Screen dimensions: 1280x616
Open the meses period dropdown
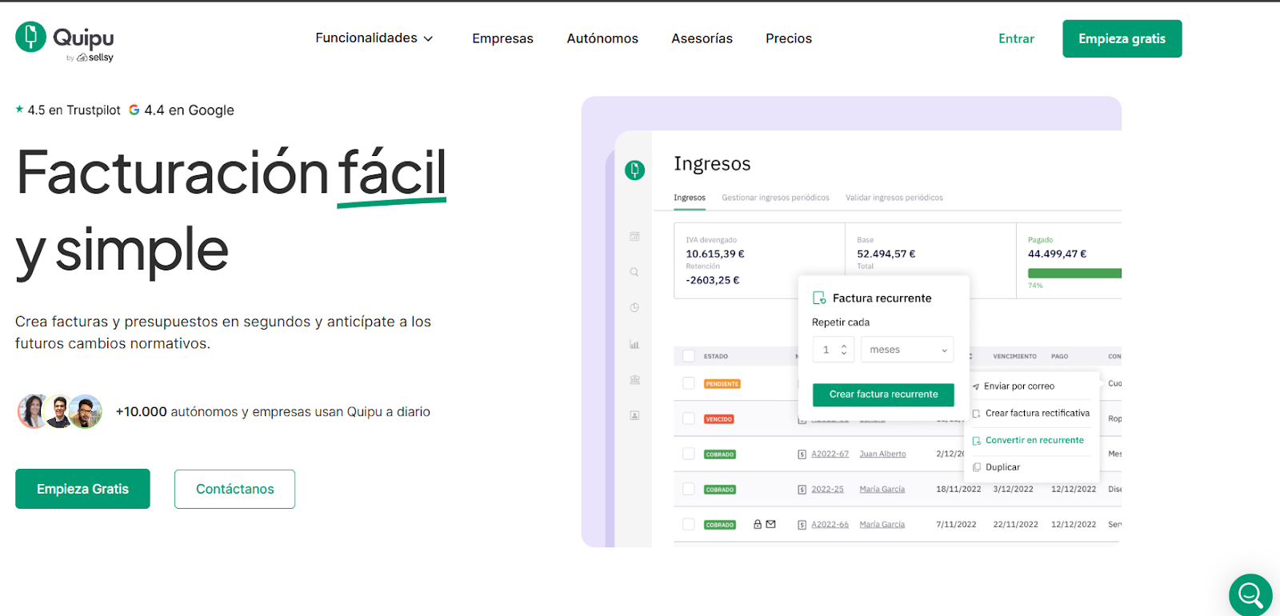pyautogui.click(x=907, y=350)
